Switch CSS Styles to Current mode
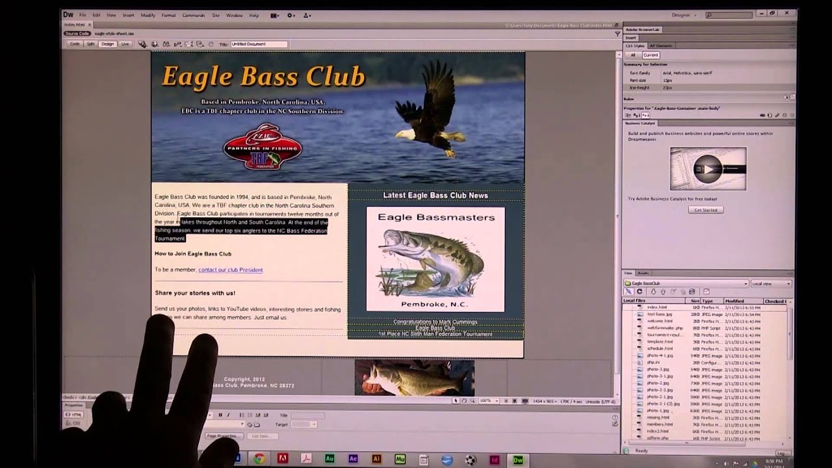832x468 pixels. (651, 55)
